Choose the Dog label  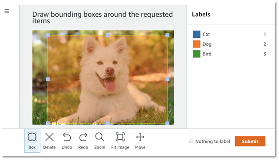point(229,44)
